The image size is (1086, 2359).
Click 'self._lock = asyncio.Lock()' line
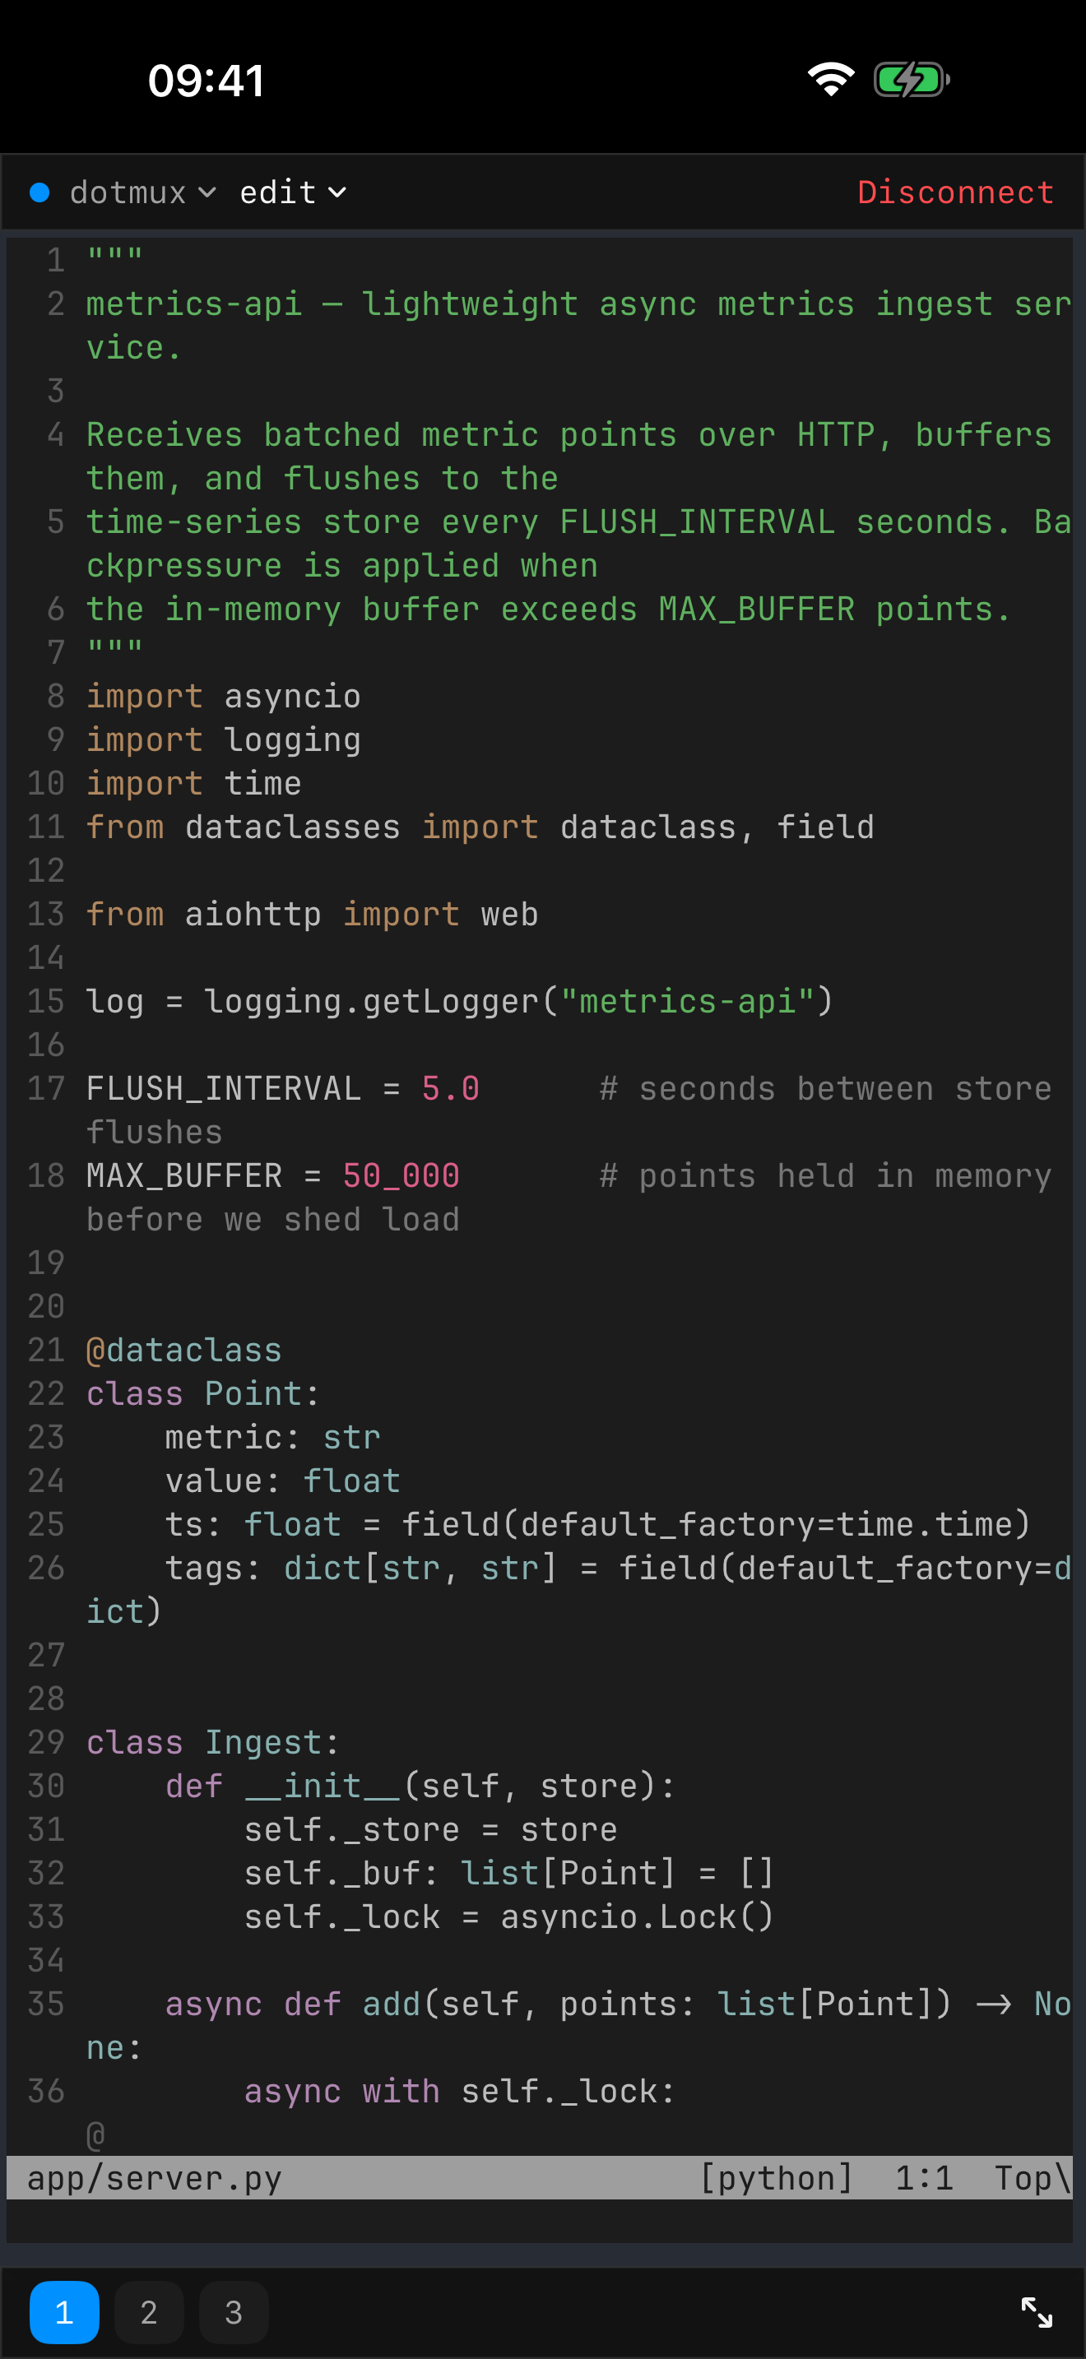[509, 1916]
